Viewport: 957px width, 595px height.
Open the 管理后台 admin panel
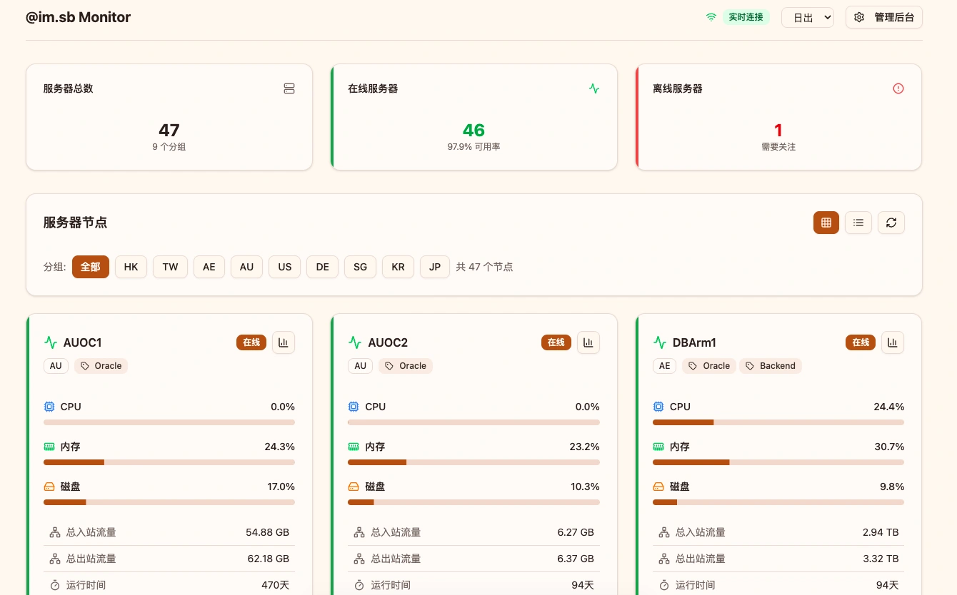point(884,17)
